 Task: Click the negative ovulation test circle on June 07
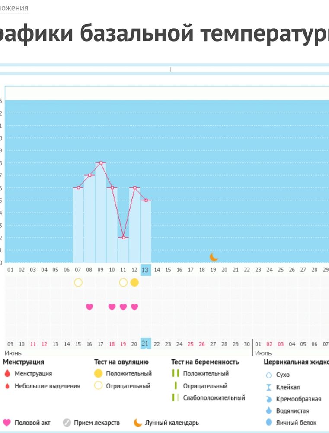coord(78,283)
